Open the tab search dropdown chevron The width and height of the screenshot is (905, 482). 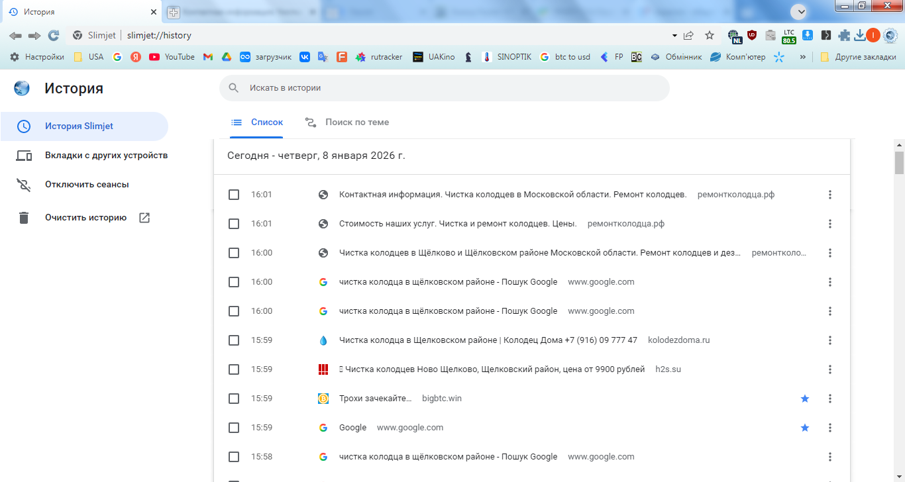[x=800, y=12]
